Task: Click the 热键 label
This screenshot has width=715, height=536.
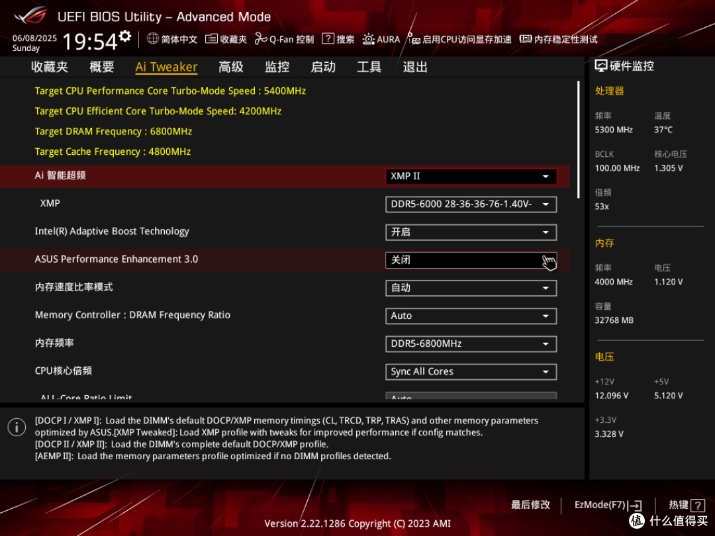Action: coord(679,504)
